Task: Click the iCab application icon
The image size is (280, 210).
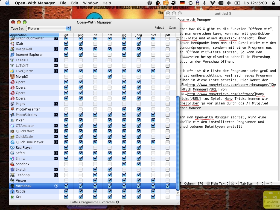Action: pos(12,43)
